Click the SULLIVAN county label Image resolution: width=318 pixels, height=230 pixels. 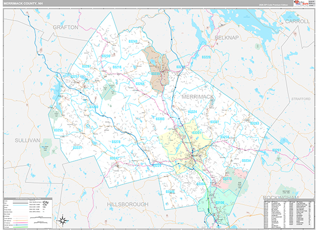tap(28, 141)
